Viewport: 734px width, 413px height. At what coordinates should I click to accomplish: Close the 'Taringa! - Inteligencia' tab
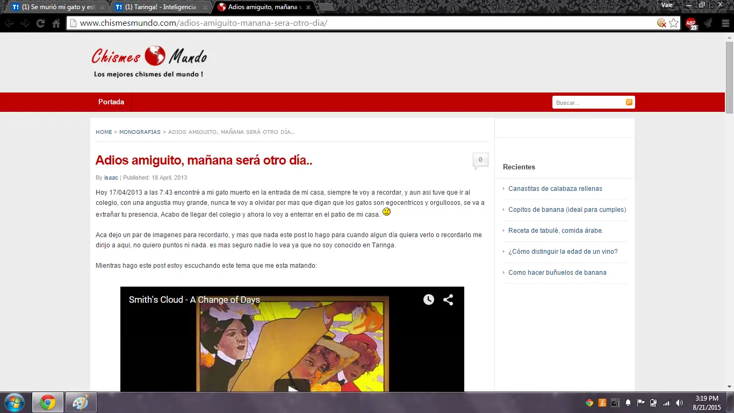tap(205, 8)
